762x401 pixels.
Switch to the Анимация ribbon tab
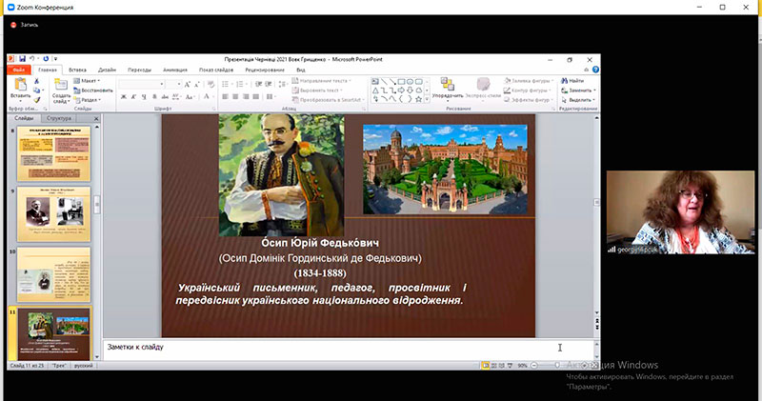pyautogui.click(x=175, y=70)
